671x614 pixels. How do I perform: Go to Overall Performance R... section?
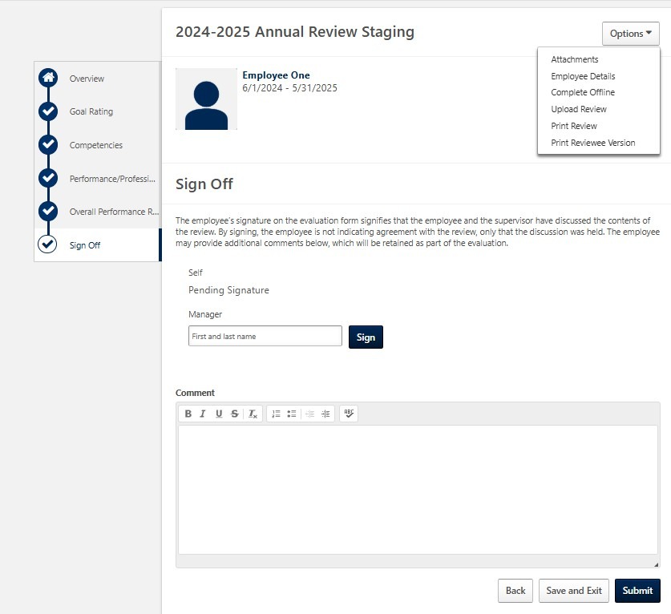coord(115,212)
